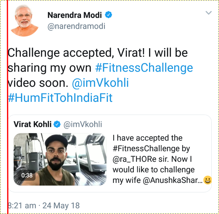Play the quoted gym video thumbnail
The height and width of the screenshot is (214, 219).
click(x=60, y=159)
